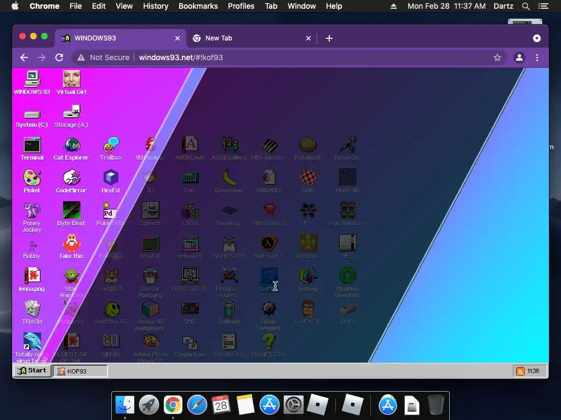Open the Notes app in the Dock
The height and width of the screenshot is (420, 561).
(245, 405)
